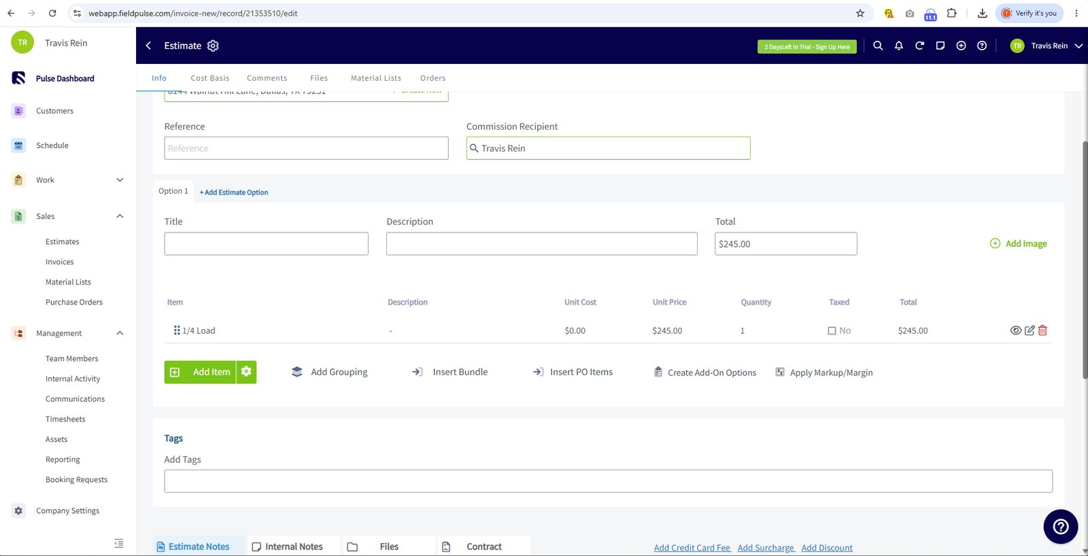1088x556 pixels.
Task: Focus the Total field showing $245.00
Action: [x=785, y=244]
